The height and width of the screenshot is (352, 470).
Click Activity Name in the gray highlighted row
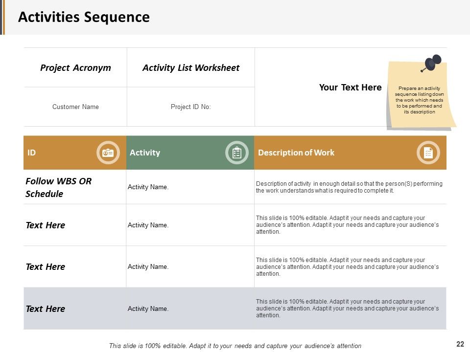pos(148,308)
